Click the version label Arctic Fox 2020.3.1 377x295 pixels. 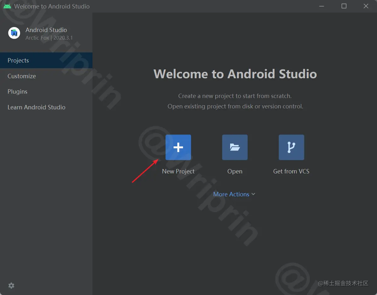[49, 37]
